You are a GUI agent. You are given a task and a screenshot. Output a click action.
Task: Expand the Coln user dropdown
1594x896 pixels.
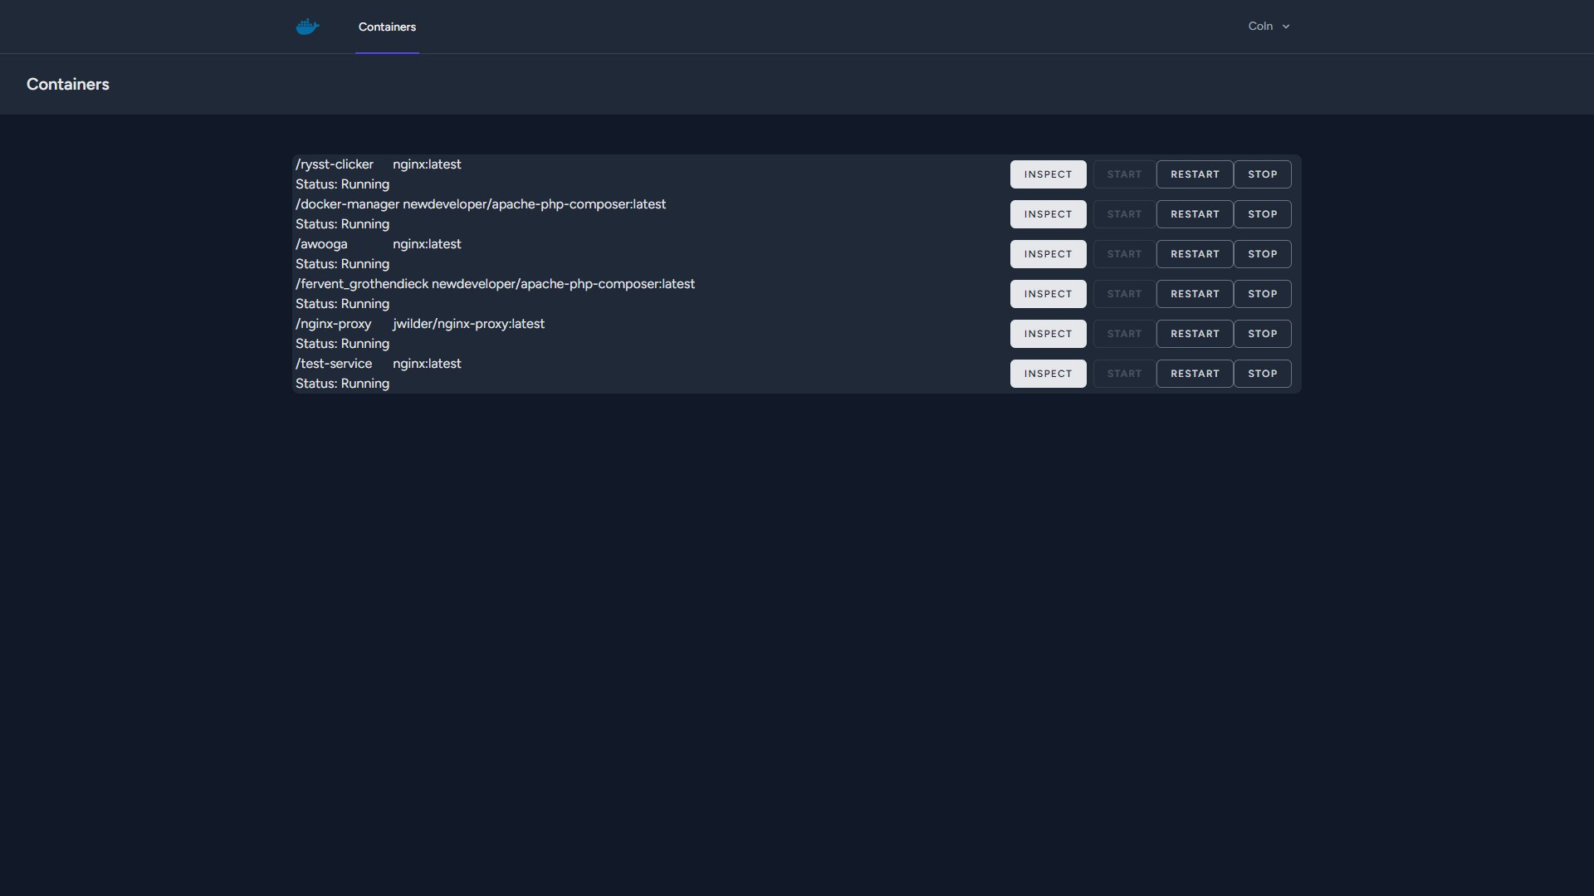click(1269, 27)
